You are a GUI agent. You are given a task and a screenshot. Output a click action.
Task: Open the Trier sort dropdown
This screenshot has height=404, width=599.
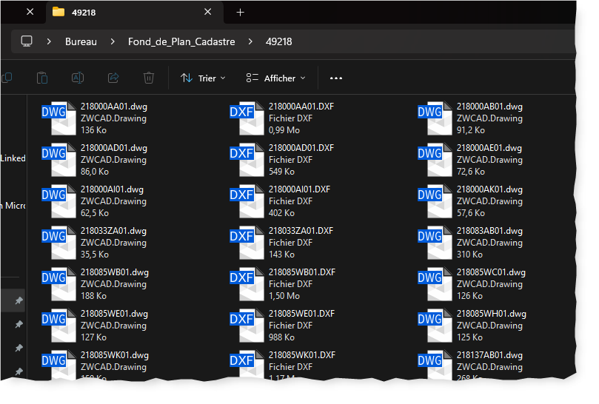click(x=204, y=78)
